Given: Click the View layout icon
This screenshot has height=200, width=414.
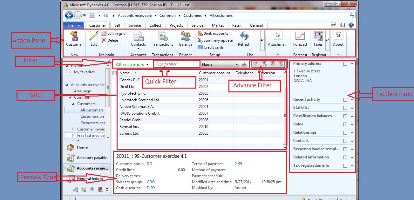Looking at the screenshot, I should pos(342,25).
